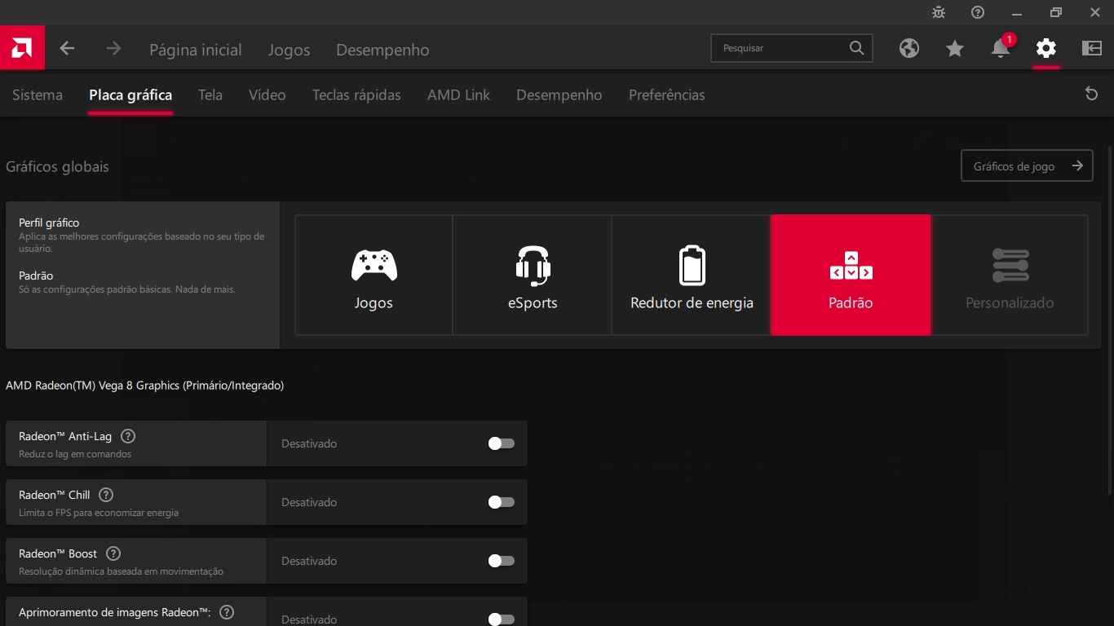Select the eSports graphics profile

tap(533, 275)
